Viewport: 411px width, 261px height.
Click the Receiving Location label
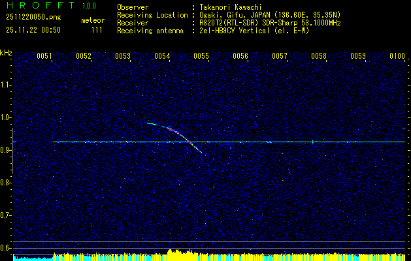pos(152,15)
